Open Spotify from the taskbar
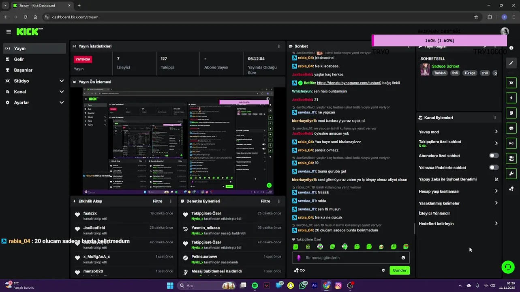 (x=255, y=286)
